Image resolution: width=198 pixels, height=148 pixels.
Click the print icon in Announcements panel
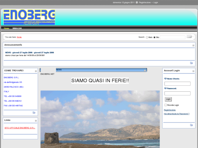click(191, 63)
